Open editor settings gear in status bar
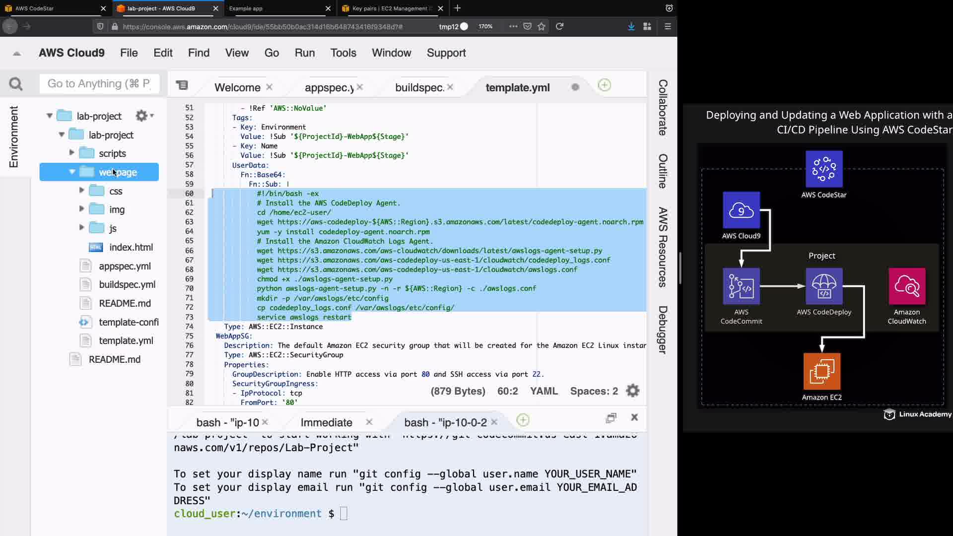 [633, 391]
